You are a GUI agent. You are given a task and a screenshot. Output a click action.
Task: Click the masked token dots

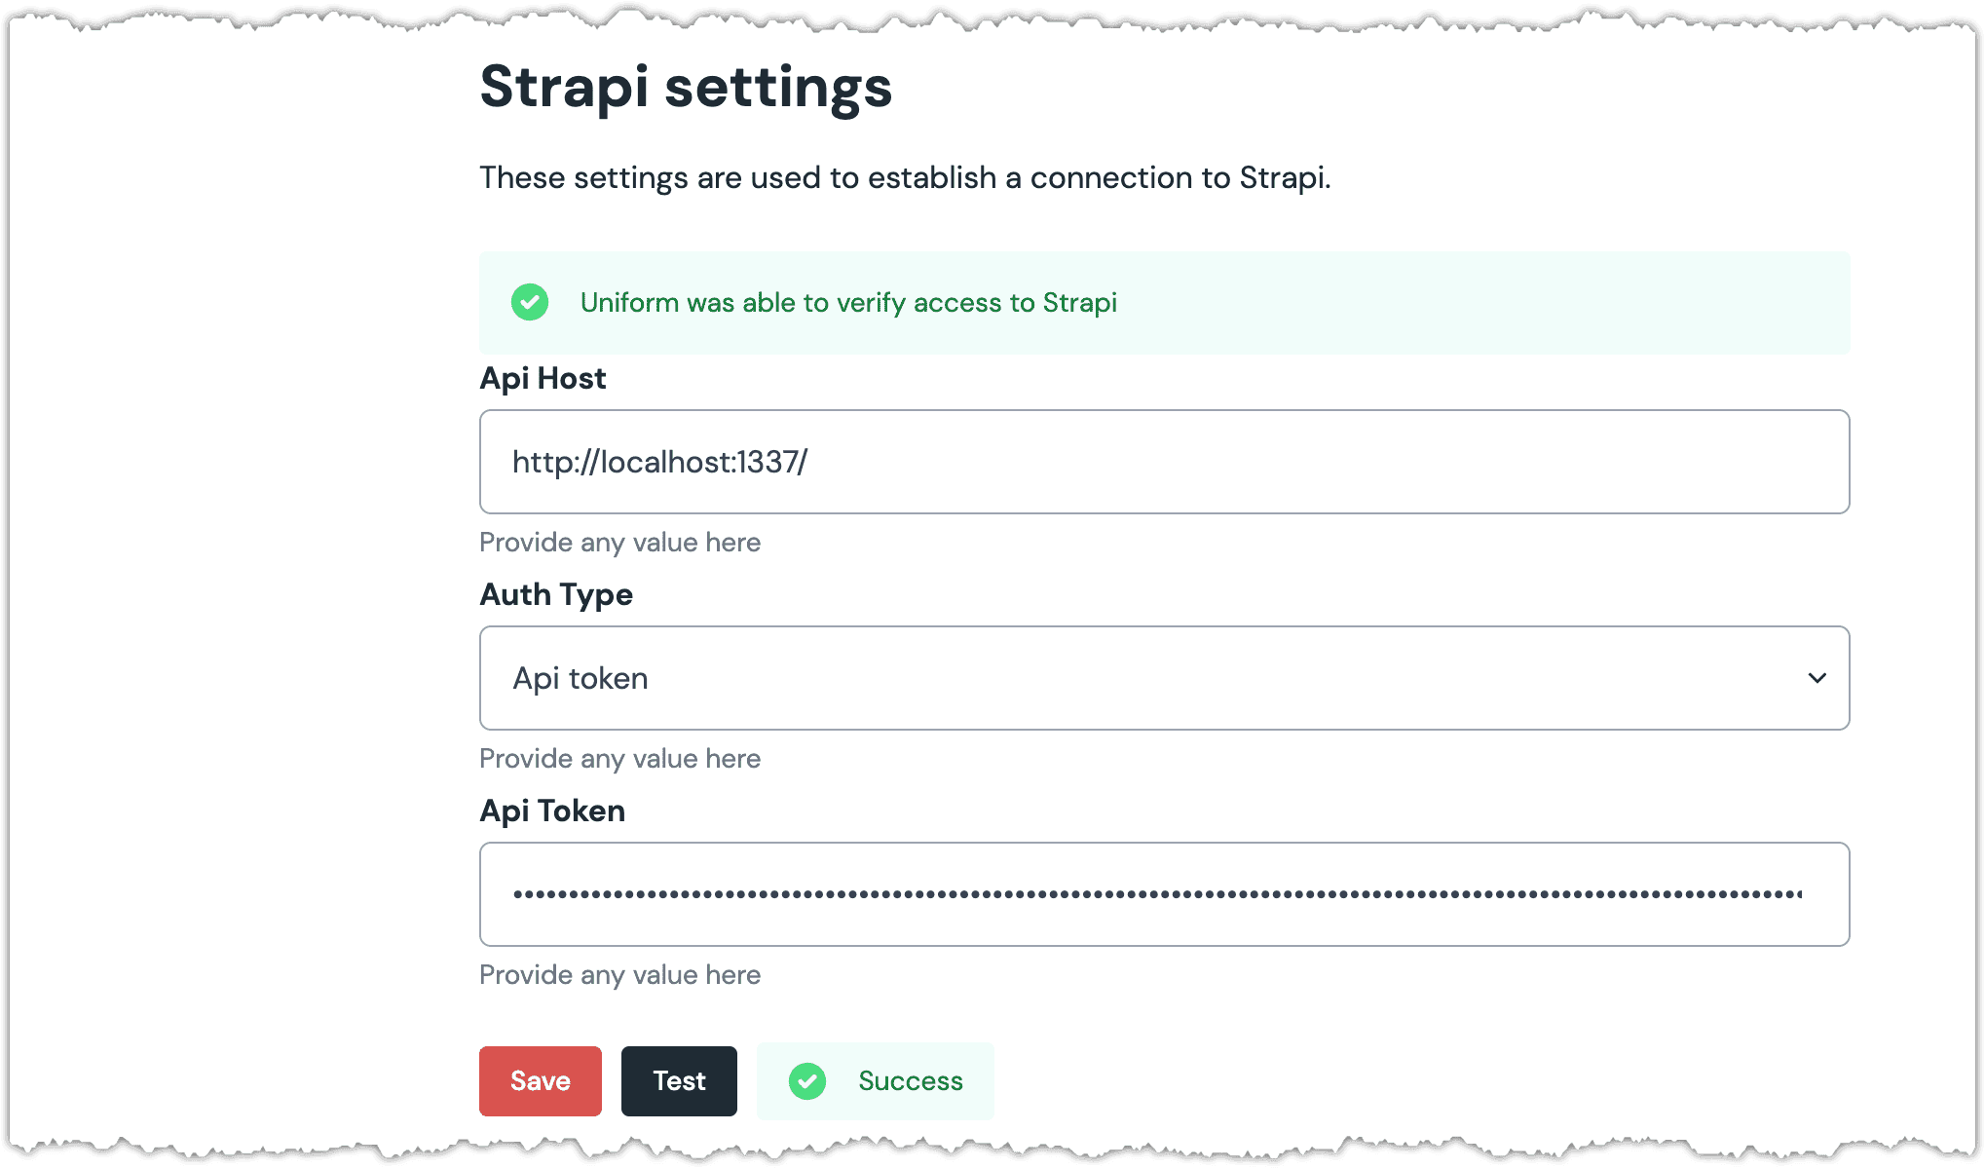click(x=1157, y=894)
